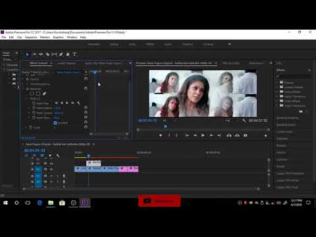This screenshot has width=316, height=237.
Task: Reset the Mask Feather parameter
Action: (x=86, y=108)
